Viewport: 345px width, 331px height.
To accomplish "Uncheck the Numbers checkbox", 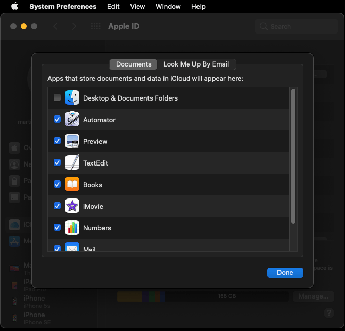I will [x=57, y=227].
